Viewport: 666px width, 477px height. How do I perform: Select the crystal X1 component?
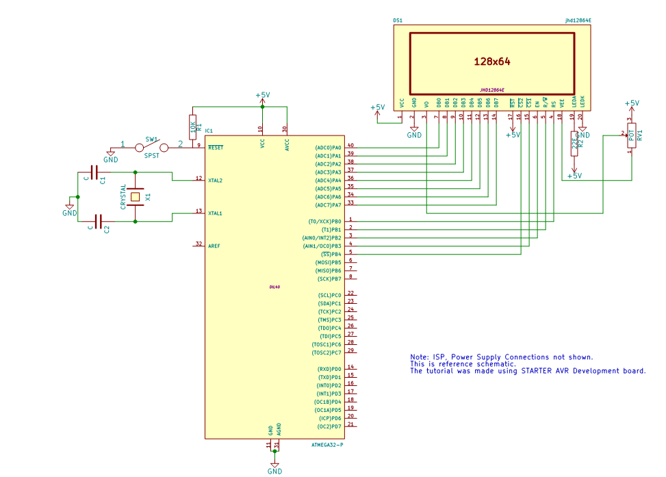point(136,197)
